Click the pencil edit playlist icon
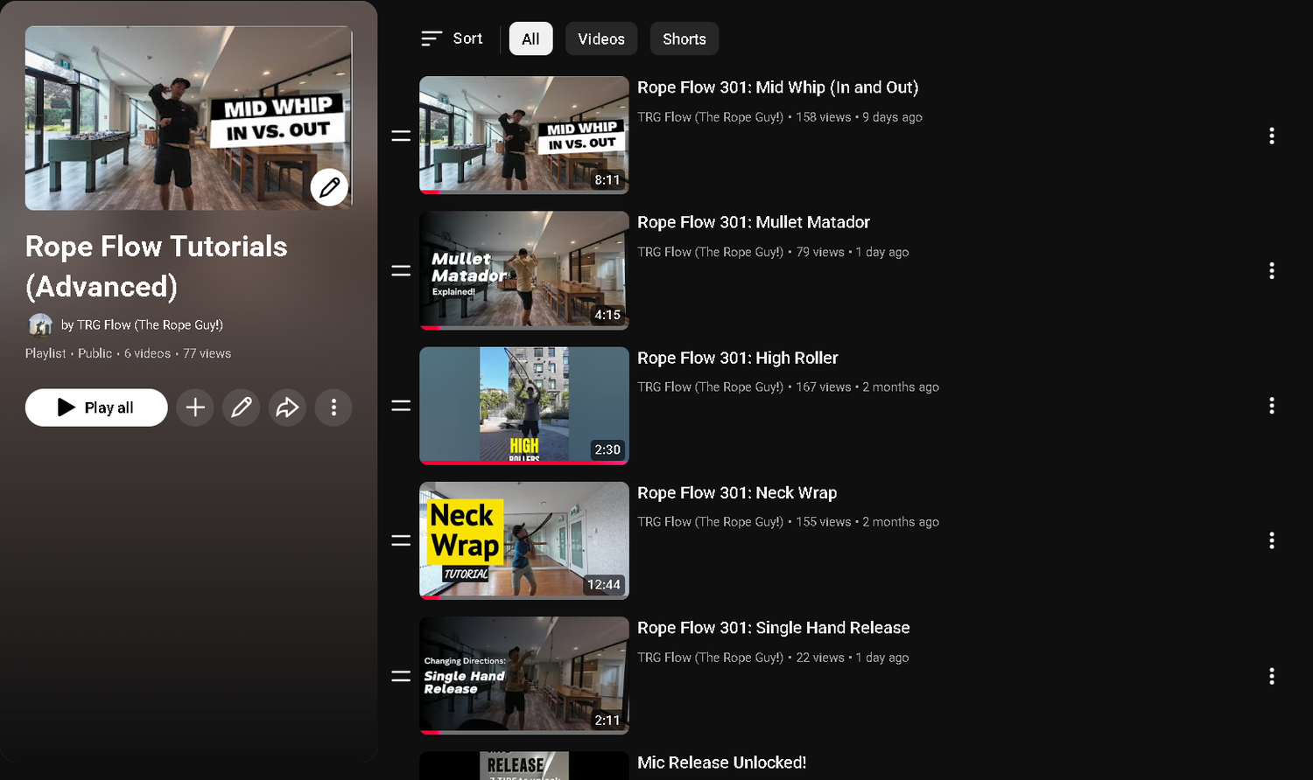Viewport: 1313px width, 780px height. [241, 407]
